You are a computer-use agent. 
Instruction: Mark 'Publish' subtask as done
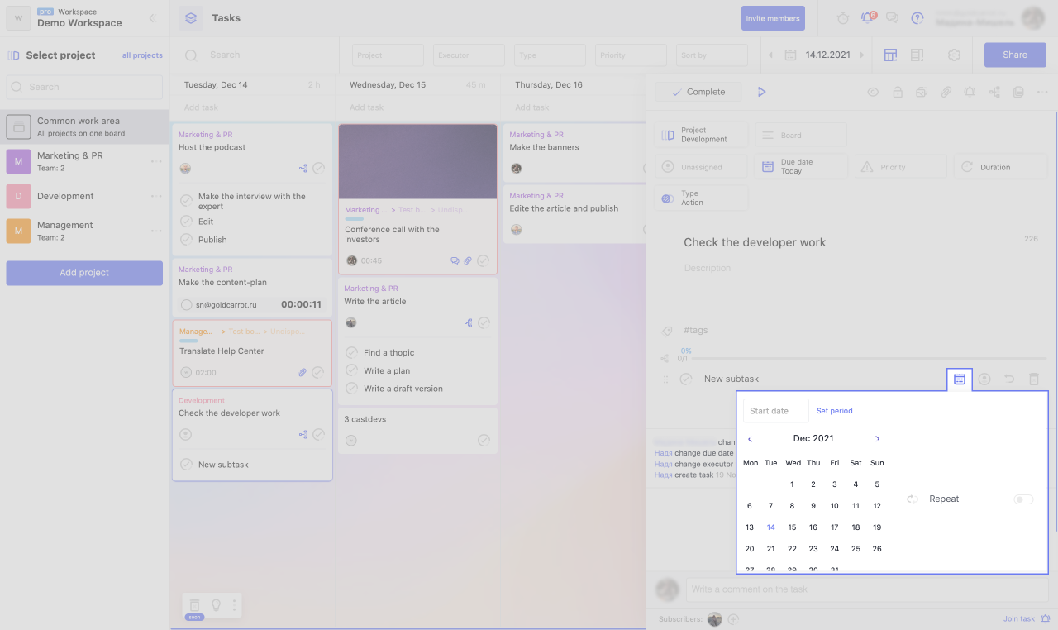click(186, 240)
